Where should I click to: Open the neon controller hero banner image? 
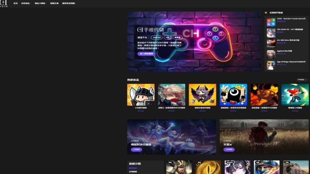coord(194,42)
